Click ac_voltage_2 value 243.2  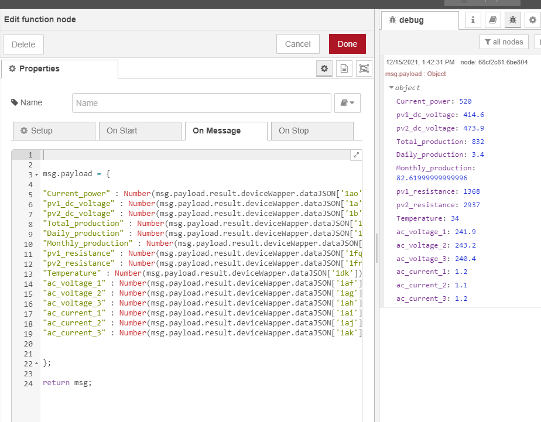tap(465, 245)
